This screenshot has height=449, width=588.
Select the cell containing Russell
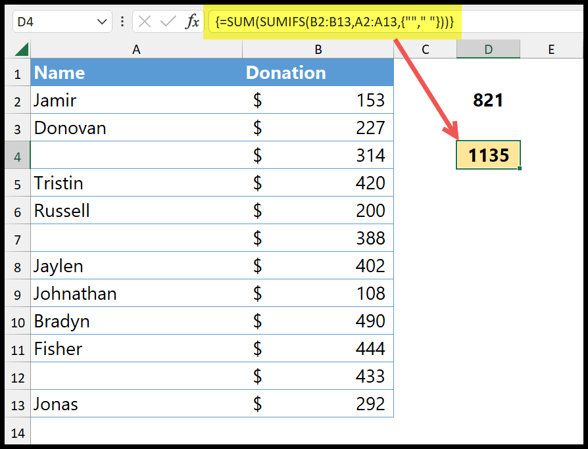137,210
